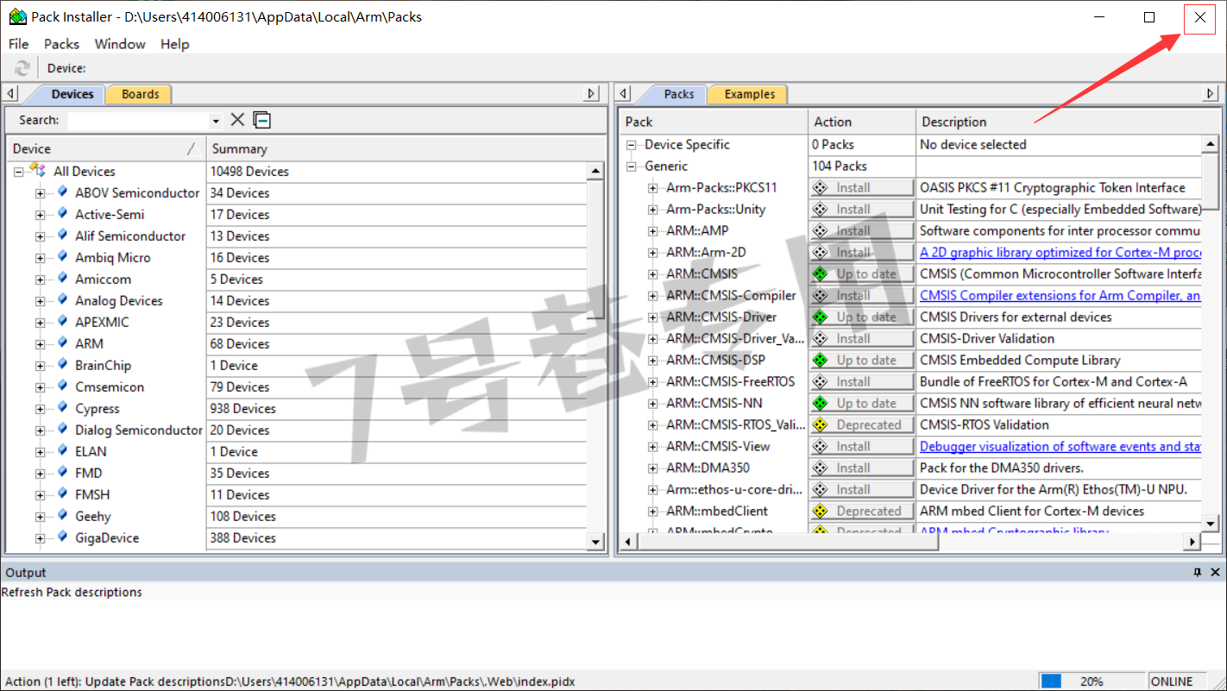Click the ARM vendor icon in the device tree
Screen dimensions: 1227x691
(63, 342)
